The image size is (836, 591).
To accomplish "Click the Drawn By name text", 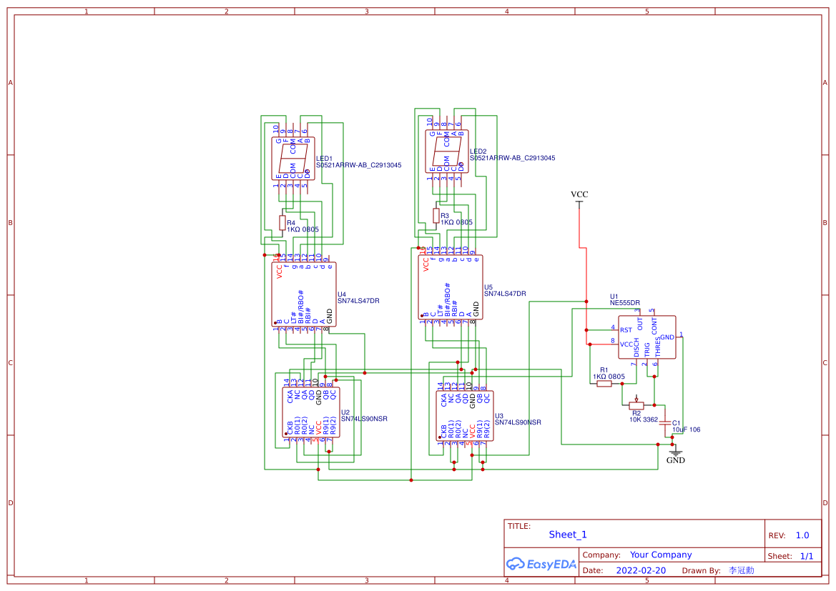I will pyautogui.click(x=741, y=570).
